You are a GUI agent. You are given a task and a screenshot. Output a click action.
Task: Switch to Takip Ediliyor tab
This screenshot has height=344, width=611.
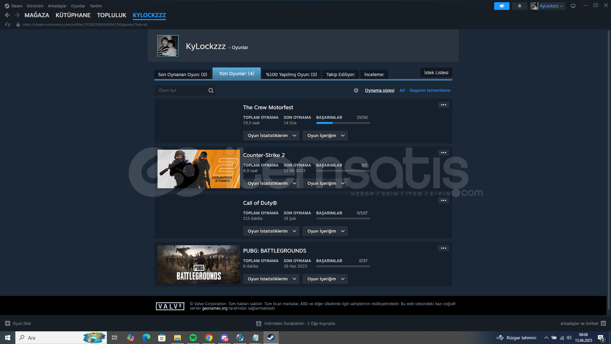coord(341,75)
